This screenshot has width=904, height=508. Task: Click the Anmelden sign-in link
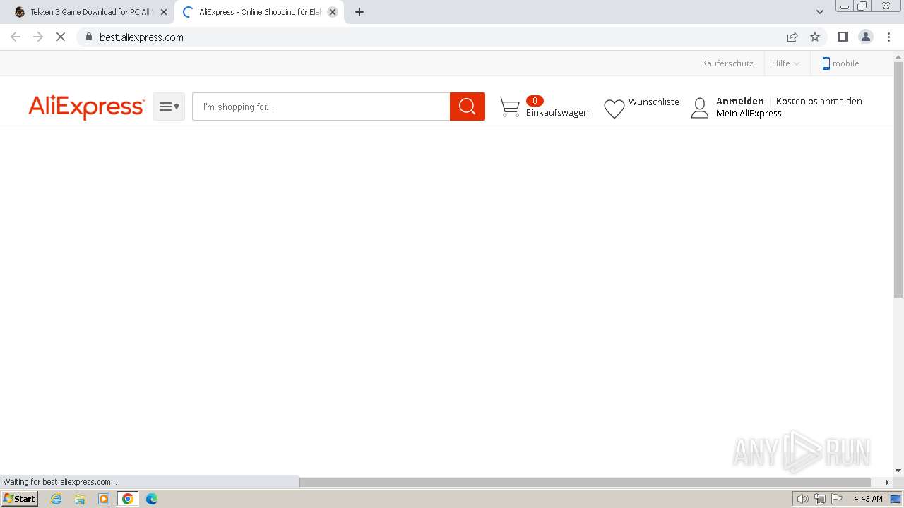tap(739, 101)
